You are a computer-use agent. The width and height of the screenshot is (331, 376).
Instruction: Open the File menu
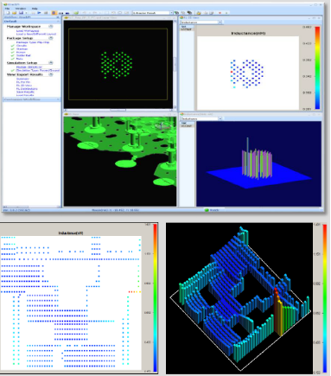[x=8, y=9]
